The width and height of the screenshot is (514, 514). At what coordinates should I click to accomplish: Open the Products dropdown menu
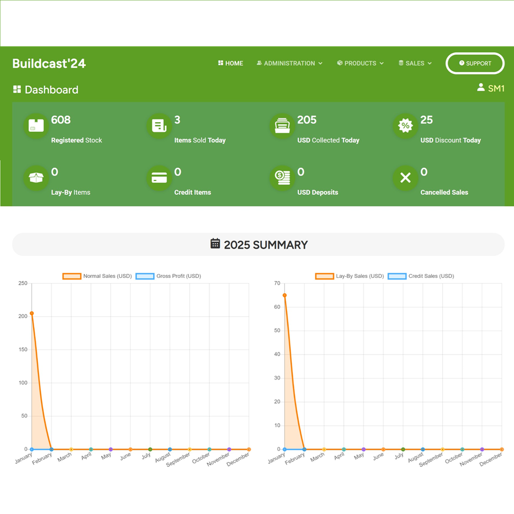(360, 63)
